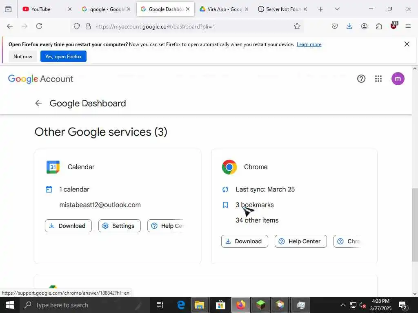Screen dimensions: 418x313
Task: Click the muted volume tray icon
Action: (x=362, y=305)
